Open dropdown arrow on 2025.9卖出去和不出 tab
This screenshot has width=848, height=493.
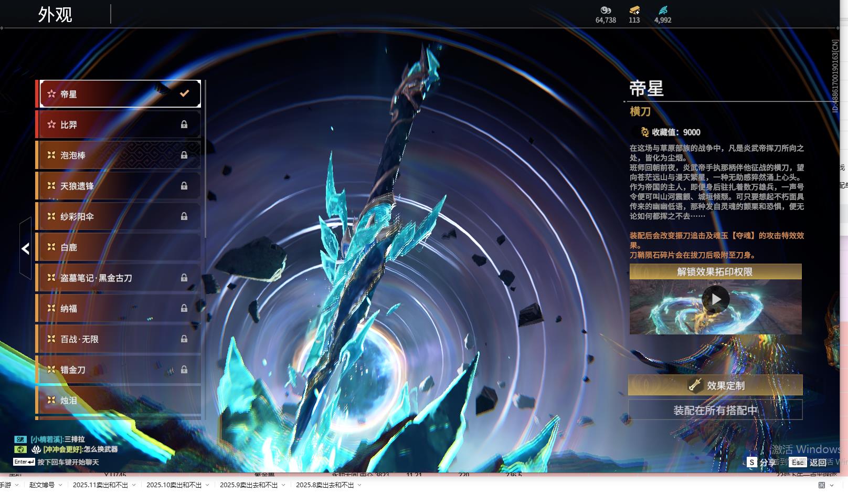[x=283, y=485]
